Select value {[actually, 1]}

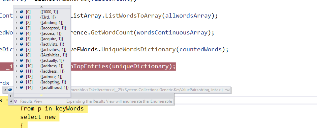click(x=52, y=60)
